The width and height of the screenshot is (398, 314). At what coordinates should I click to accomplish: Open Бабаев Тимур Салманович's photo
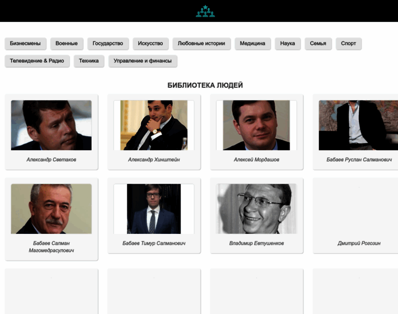pyautogui.click(x=154, y=209)
